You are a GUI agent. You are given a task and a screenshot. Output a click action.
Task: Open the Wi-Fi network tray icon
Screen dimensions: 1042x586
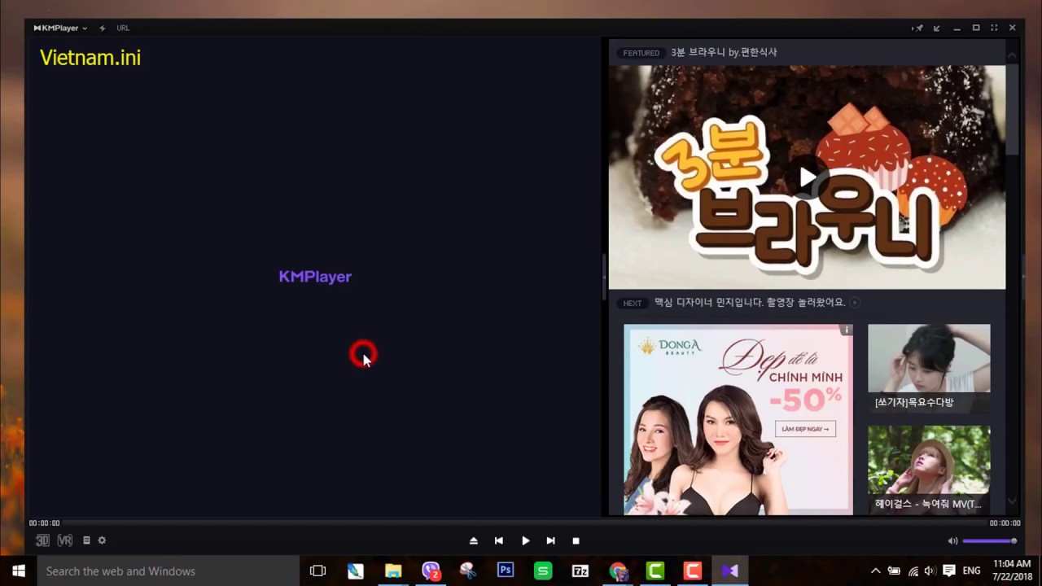click(913, 571)
